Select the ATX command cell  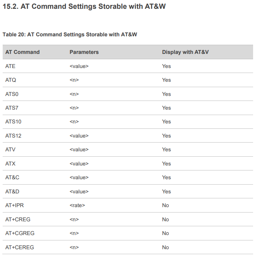pyautogui.click(x=10, y=164)
